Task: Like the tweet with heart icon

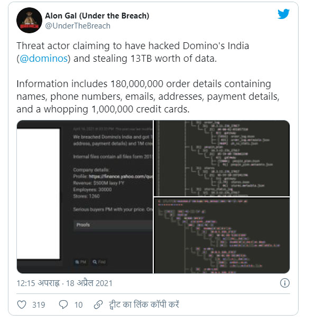Action: click(22, 305)
